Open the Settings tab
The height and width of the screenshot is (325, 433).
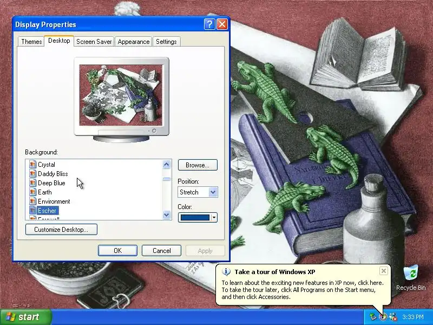166,42
